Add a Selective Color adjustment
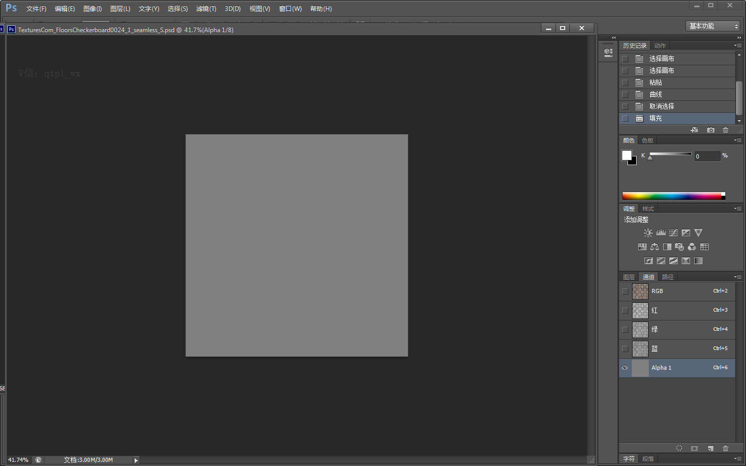This screenshot has width=746, height=466. click(x=686, y=261)
